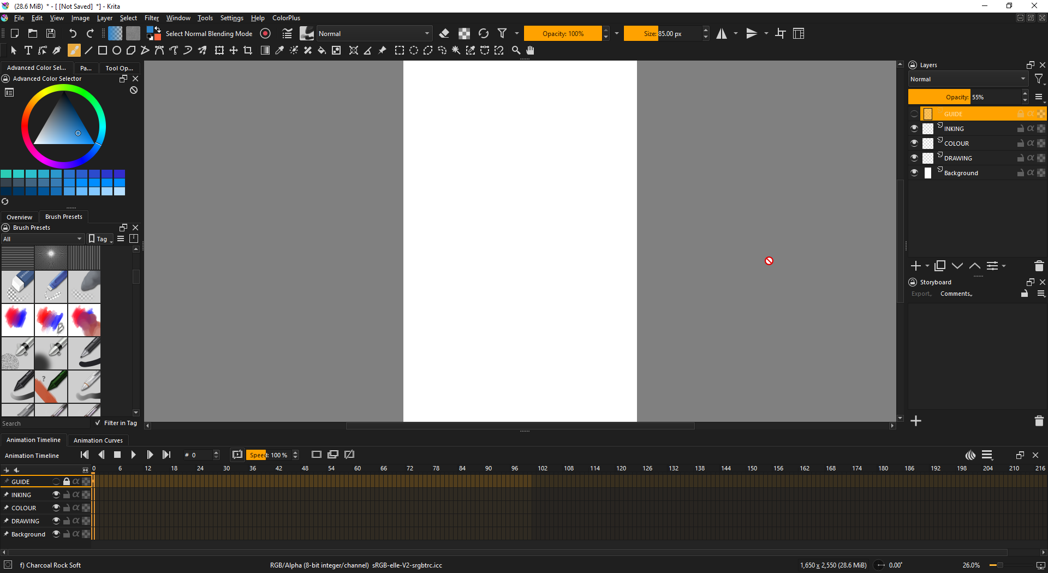Select the Text tool
This screenshot has height=573, width=1048.
coord(28,50)
